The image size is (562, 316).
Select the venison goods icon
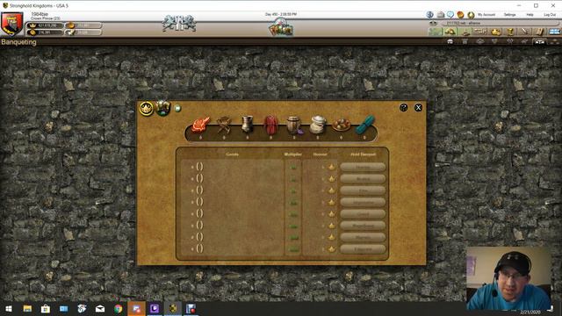coord(200,125)
